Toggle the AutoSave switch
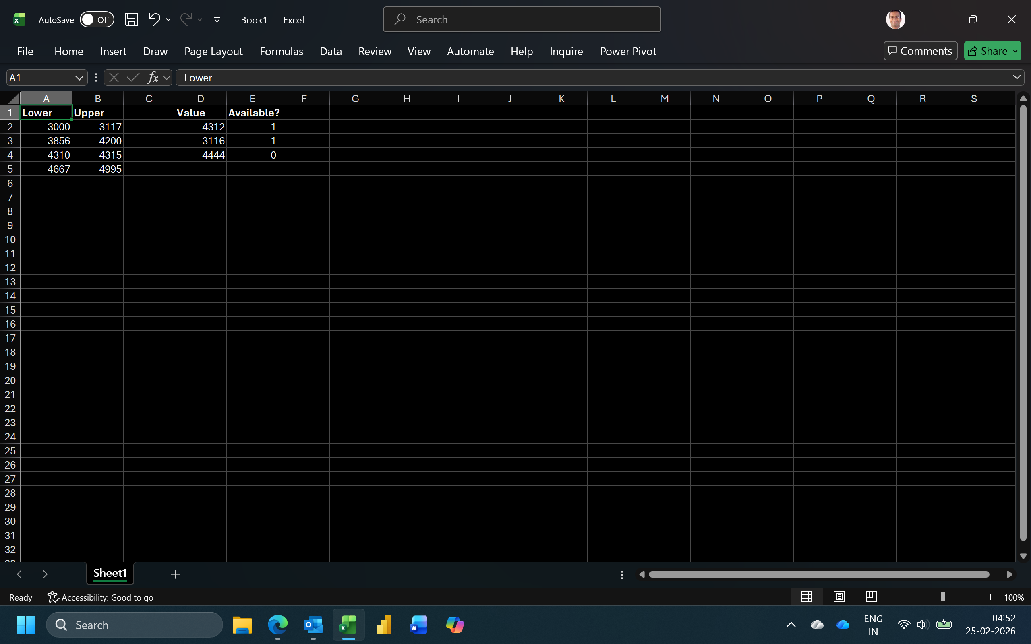 [97, 20]
